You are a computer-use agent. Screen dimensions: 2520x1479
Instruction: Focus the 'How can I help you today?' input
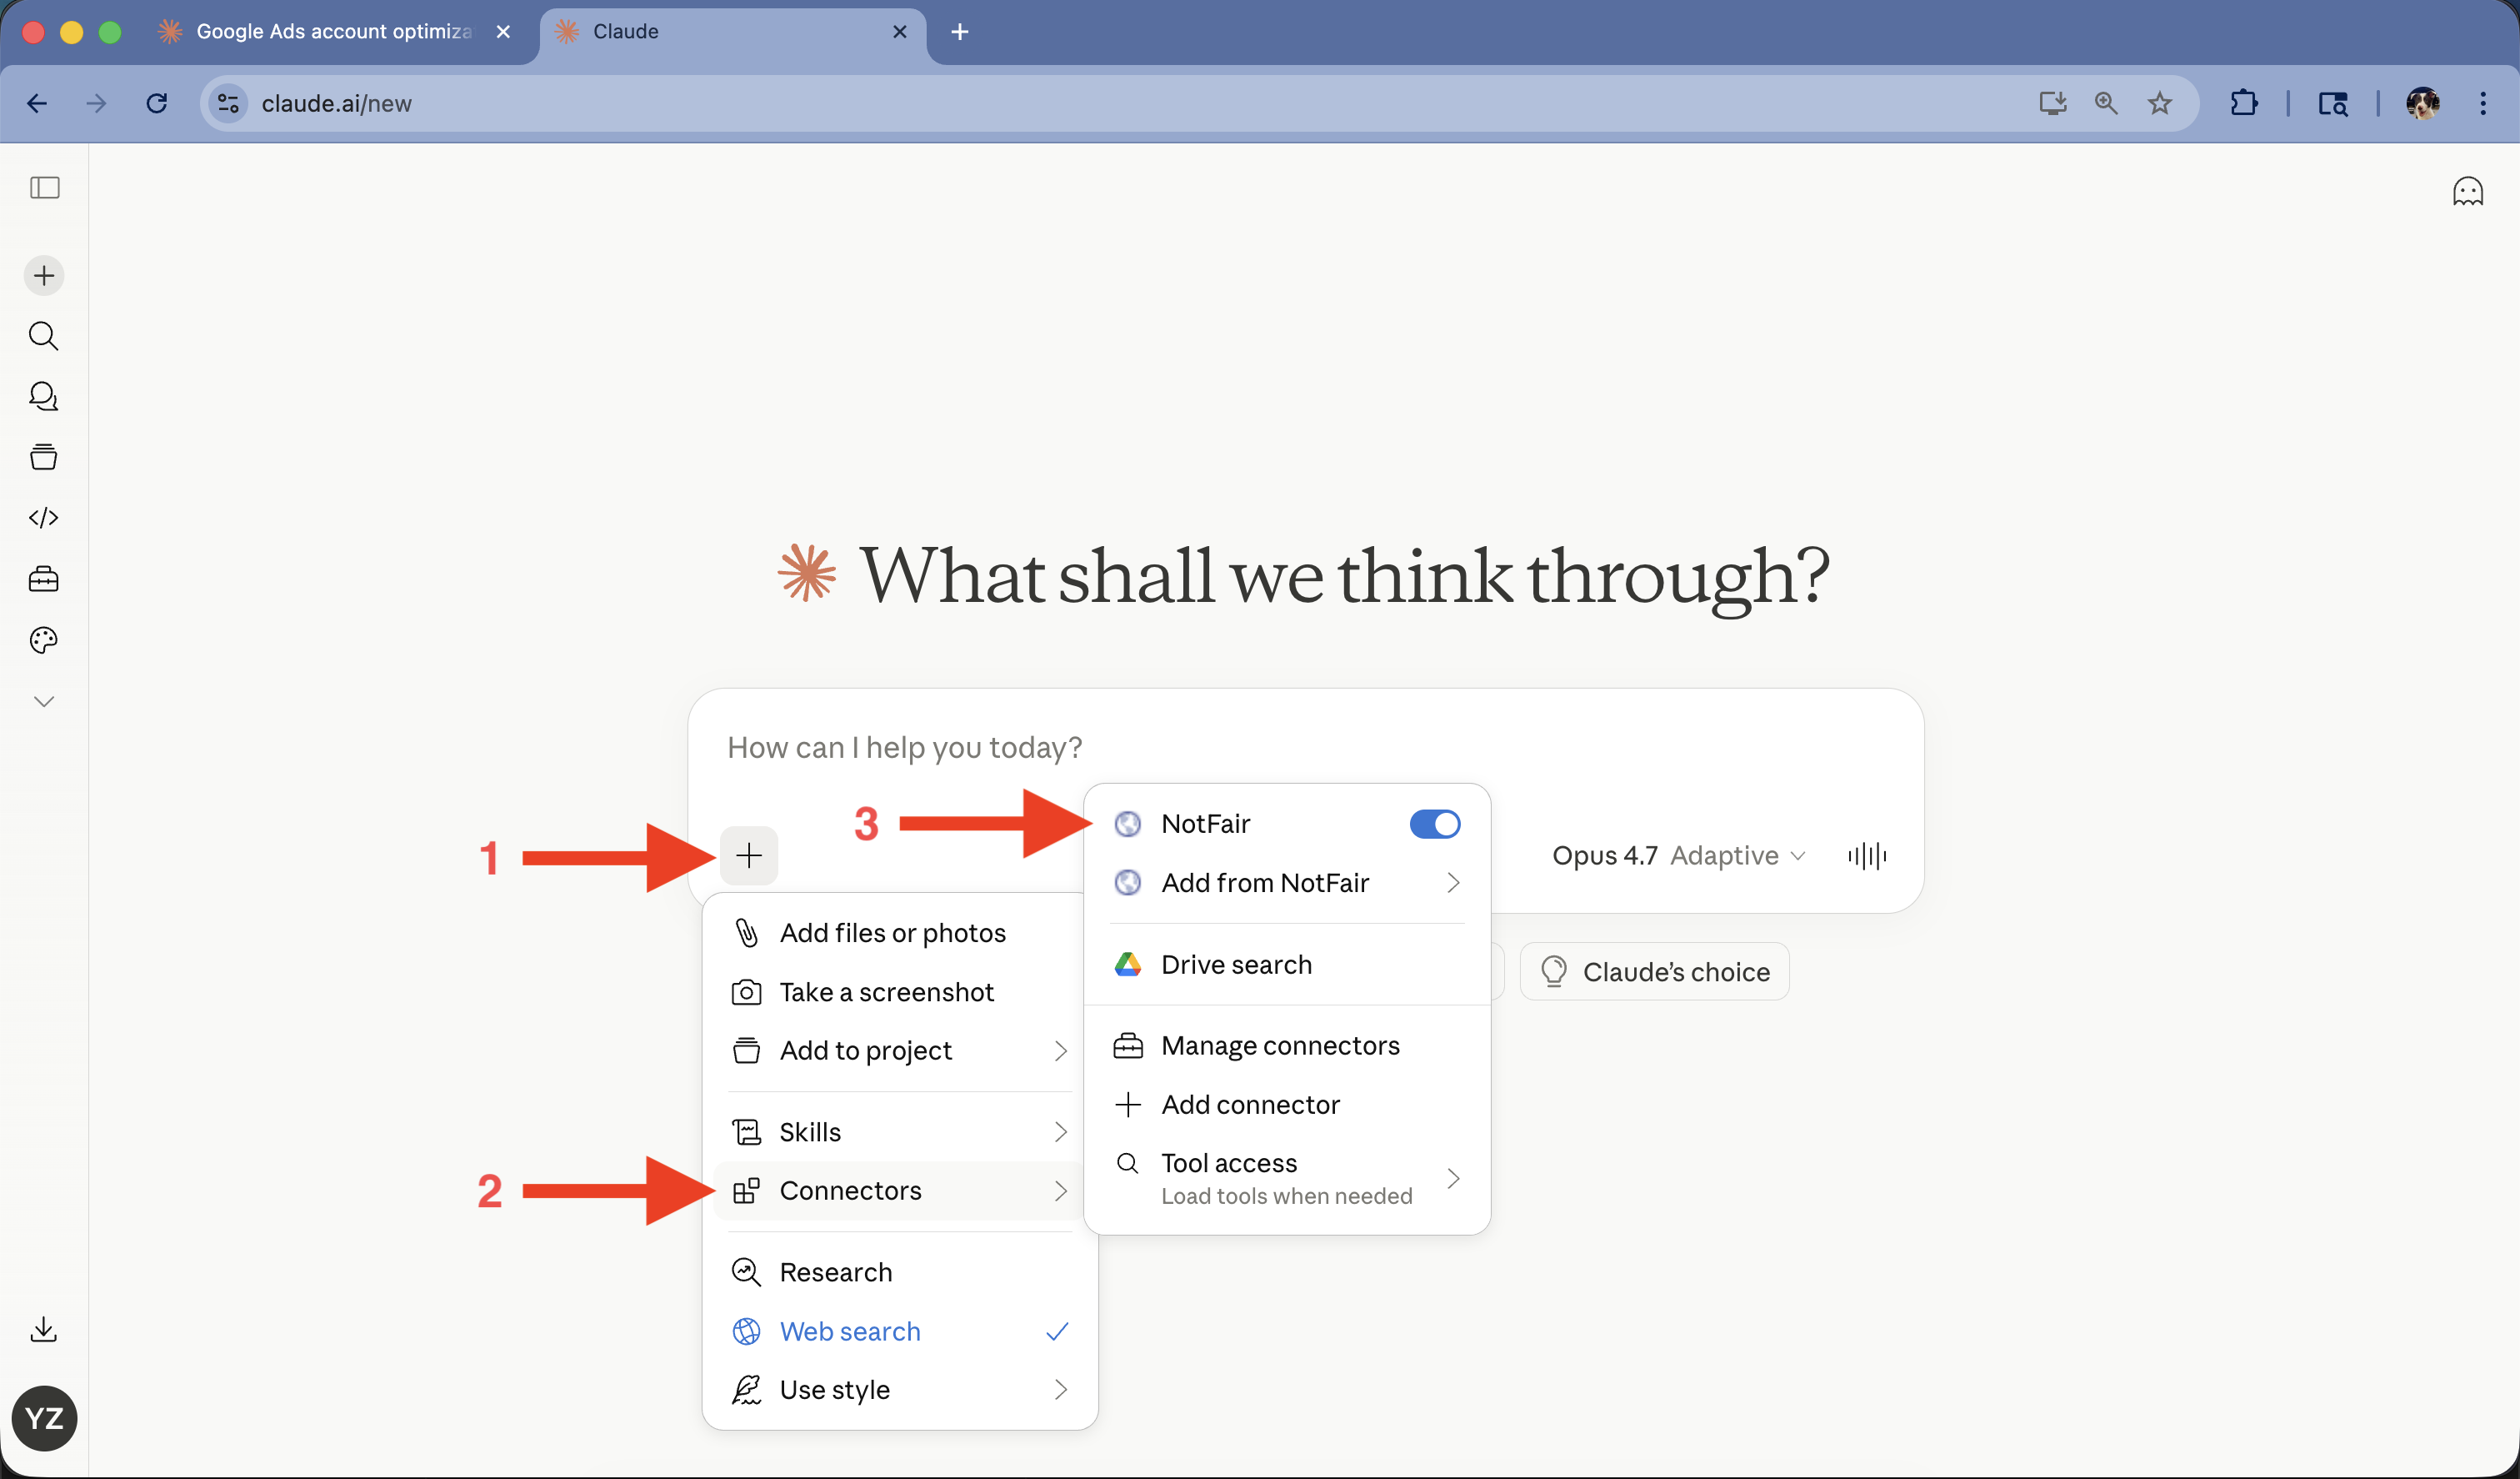coord(1305,748)
